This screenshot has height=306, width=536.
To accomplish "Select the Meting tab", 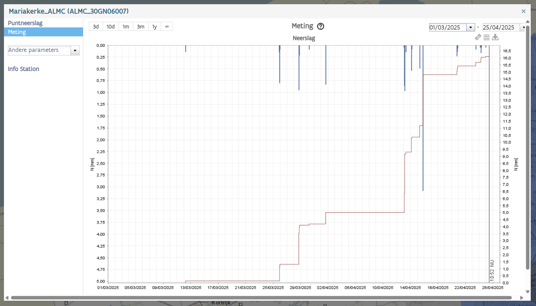I will pos(17,32).
